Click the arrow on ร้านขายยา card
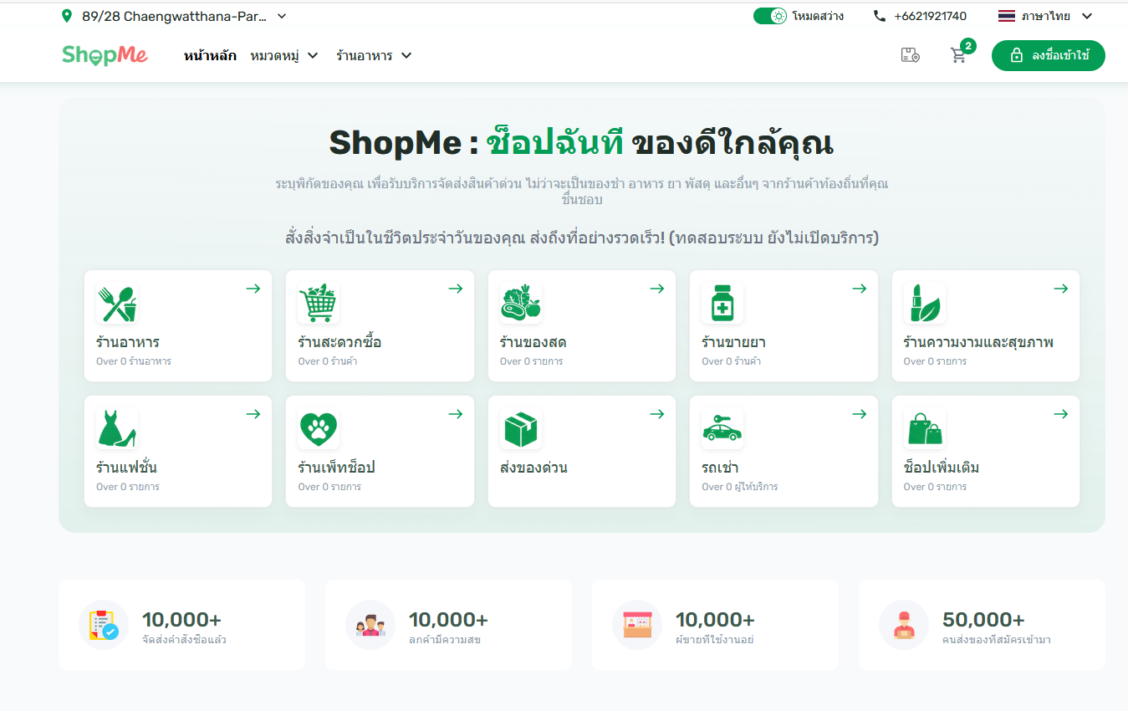The height and width of the screenshot is (711, 1128). tap(860, 289)
